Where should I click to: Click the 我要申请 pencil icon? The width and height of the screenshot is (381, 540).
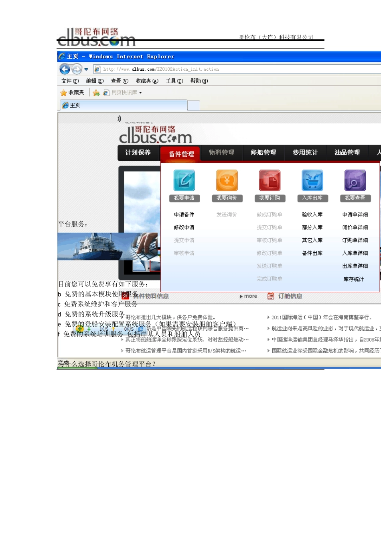point(184,180)
